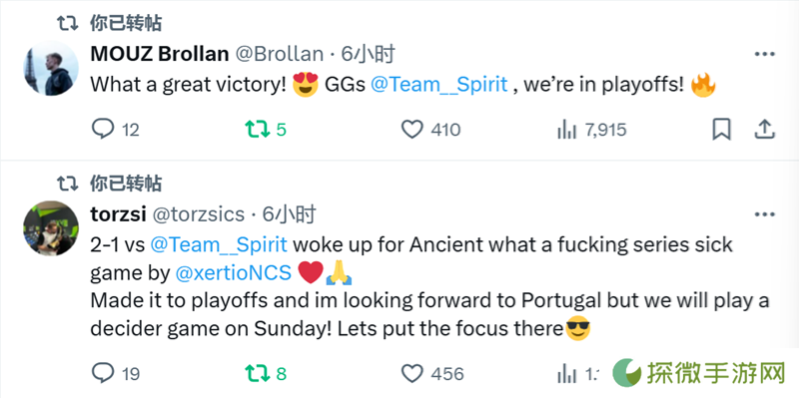Bookmark the MOUZ Brollan tweet
Screen dimensions: 799x398
721,130
